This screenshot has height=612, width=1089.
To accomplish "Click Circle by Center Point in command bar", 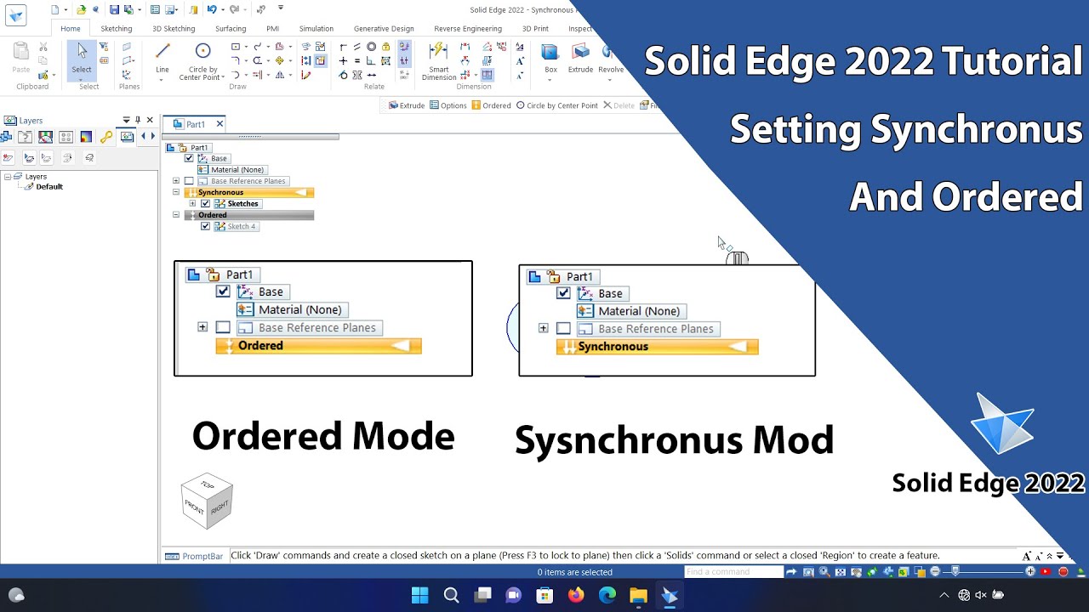I will point(557,105).
